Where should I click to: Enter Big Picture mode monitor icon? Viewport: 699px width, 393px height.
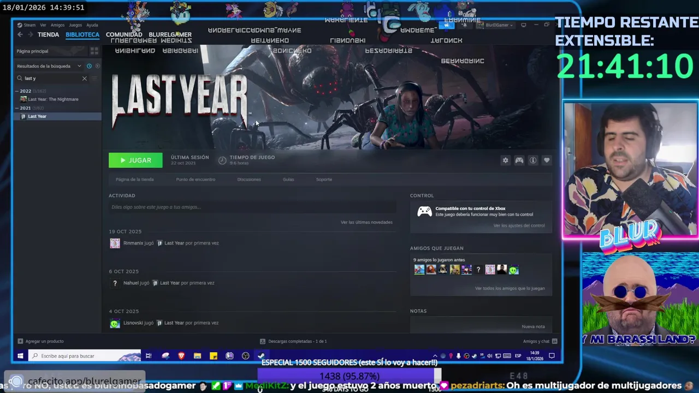523,25
